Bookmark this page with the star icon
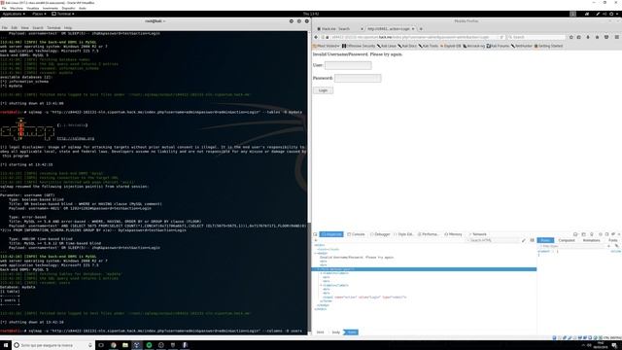Screen dimensions: 622x350 pyautogui.click(x=571, y=37)
